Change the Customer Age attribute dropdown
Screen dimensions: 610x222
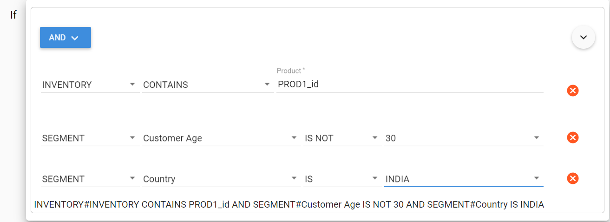[221, 138]
